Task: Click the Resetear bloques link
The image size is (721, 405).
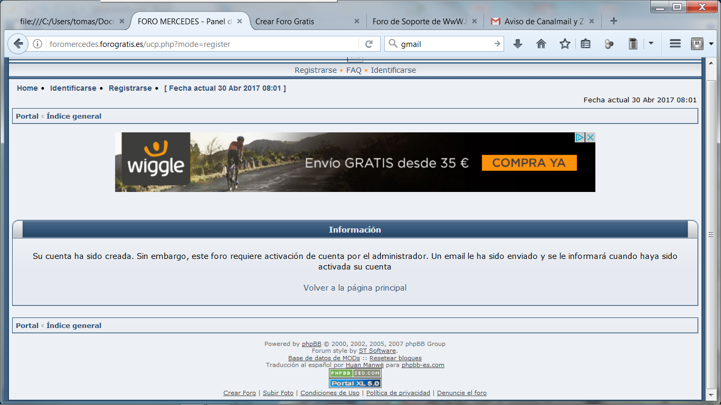Action: [x=395, y=358]
